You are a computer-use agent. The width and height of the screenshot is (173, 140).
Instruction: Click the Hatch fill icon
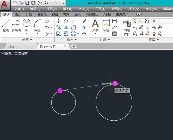pos(47,34)
